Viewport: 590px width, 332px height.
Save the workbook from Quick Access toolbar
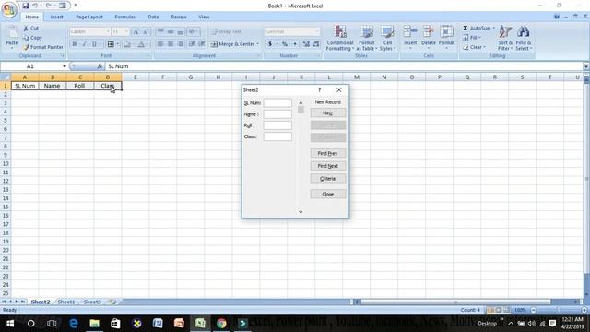click(25, 6)
